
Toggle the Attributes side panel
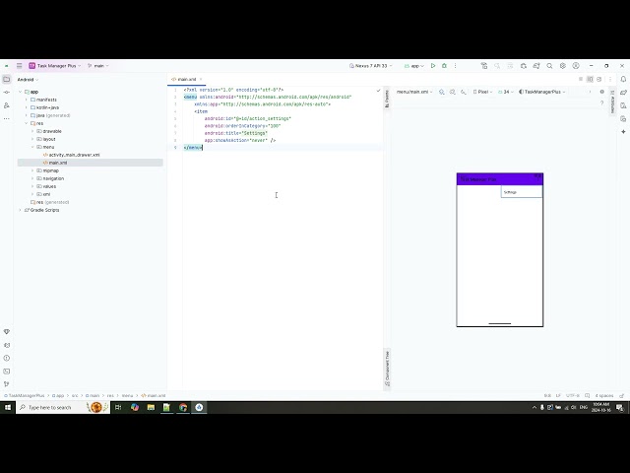[612, 101]
